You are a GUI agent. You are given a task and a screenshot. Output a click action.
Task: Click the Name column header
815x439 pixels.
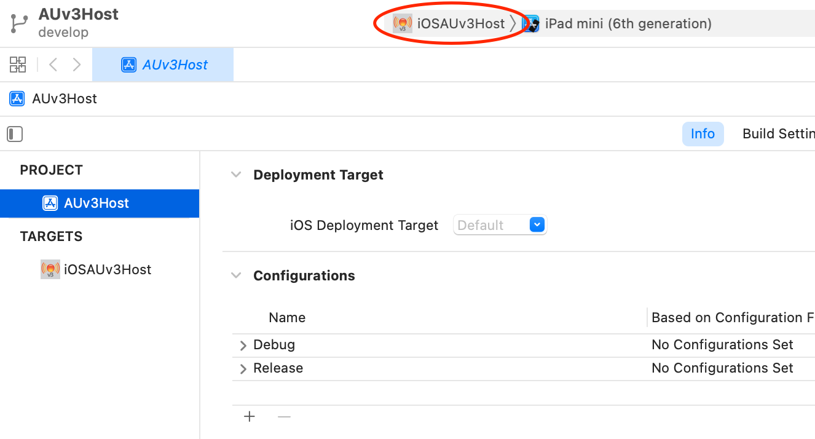click(287, 318)
